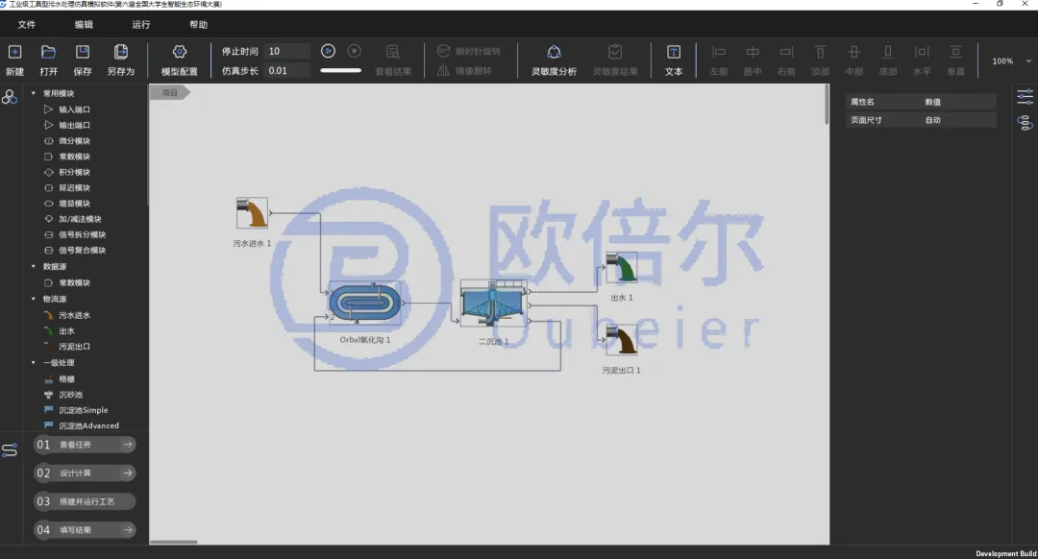Screen dimensions: 1038x559
Task: Select 延迟模块 in tree
Action: [x=74, y=188]
